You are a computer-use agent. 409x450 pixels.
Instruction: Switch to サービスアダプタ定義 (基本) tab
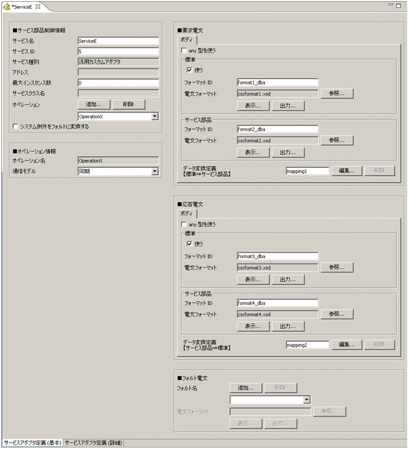click(33, 443)
